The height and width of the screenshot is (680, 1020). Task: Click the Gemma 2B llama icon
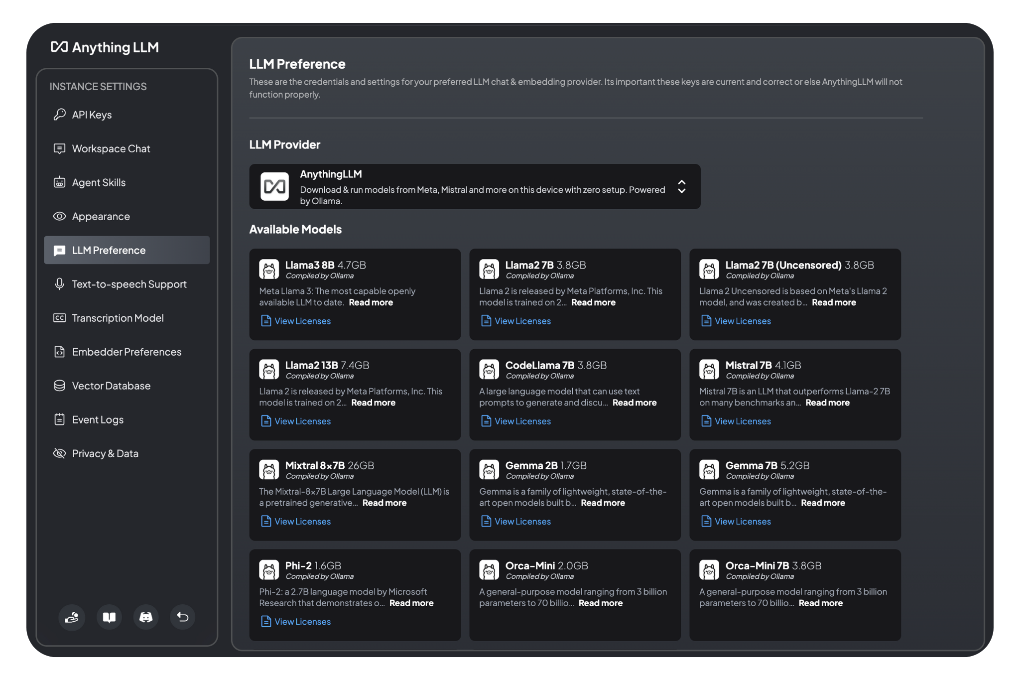[x=489, y=470]
